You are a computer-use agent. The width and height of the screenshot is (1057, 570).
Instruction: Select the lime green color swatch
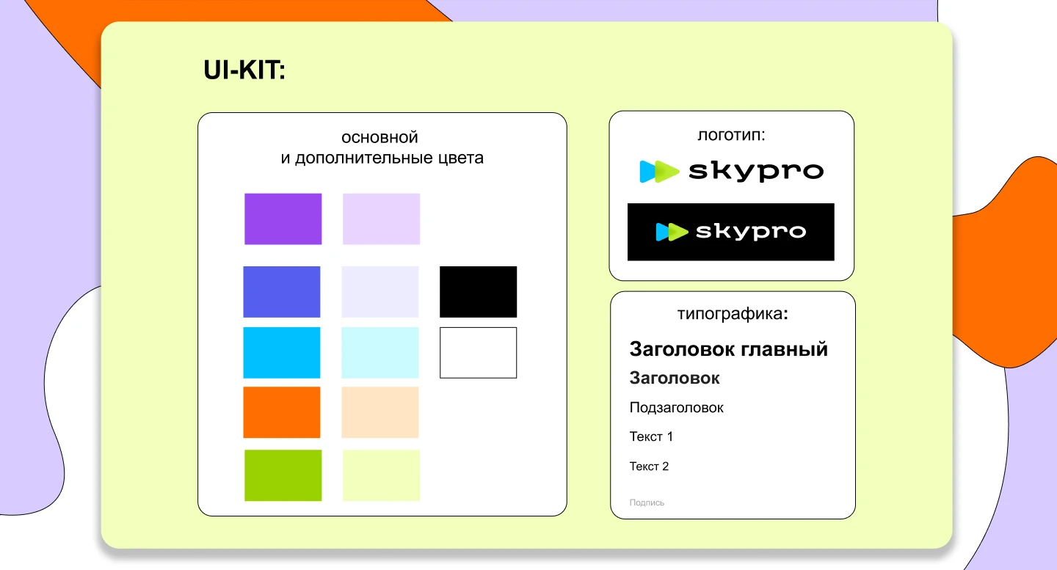[x=283, y=475]
